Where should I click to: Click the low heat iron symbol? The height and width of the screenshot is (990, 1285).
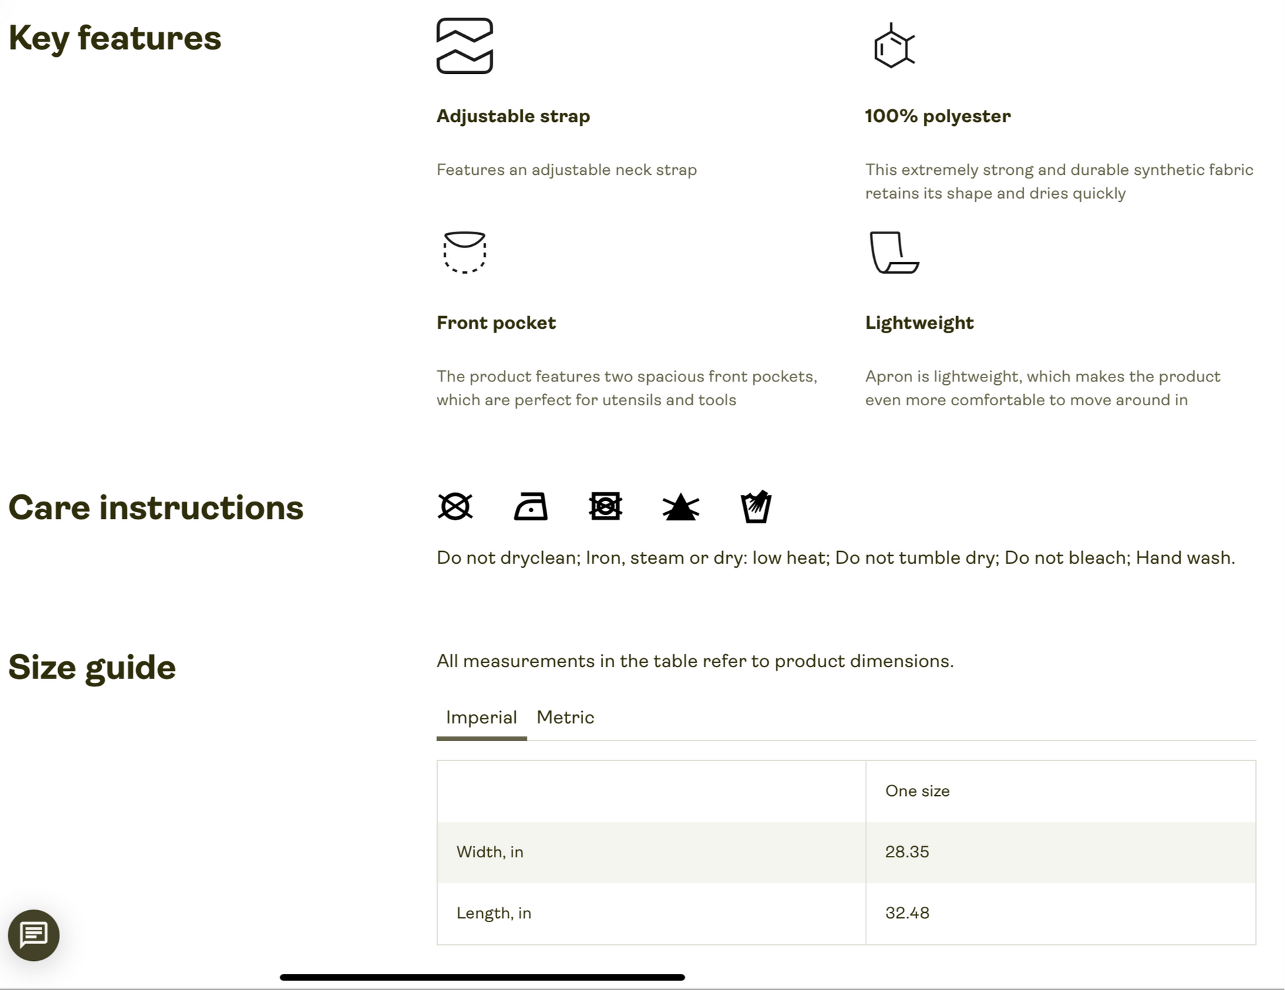coord(531,507)
